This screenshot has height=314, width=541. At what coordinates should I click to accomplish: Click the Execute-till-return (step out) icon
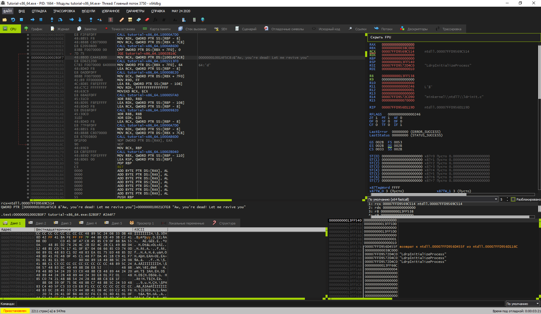(91, 20)
